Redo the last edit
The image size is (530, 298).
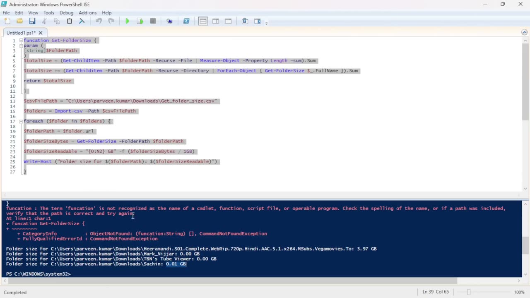click(111, 21)
